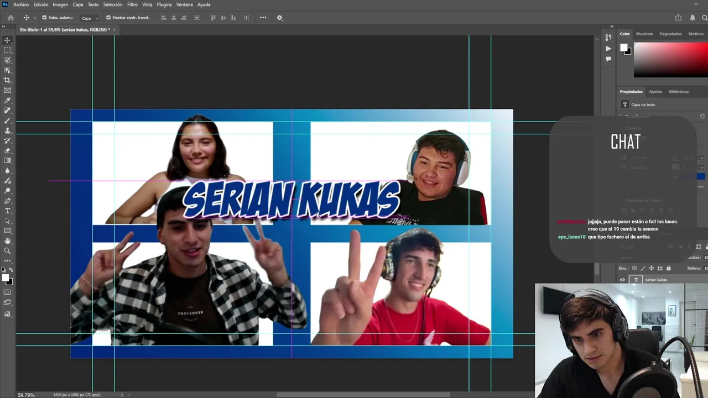Open the Ventana menu

185,4
